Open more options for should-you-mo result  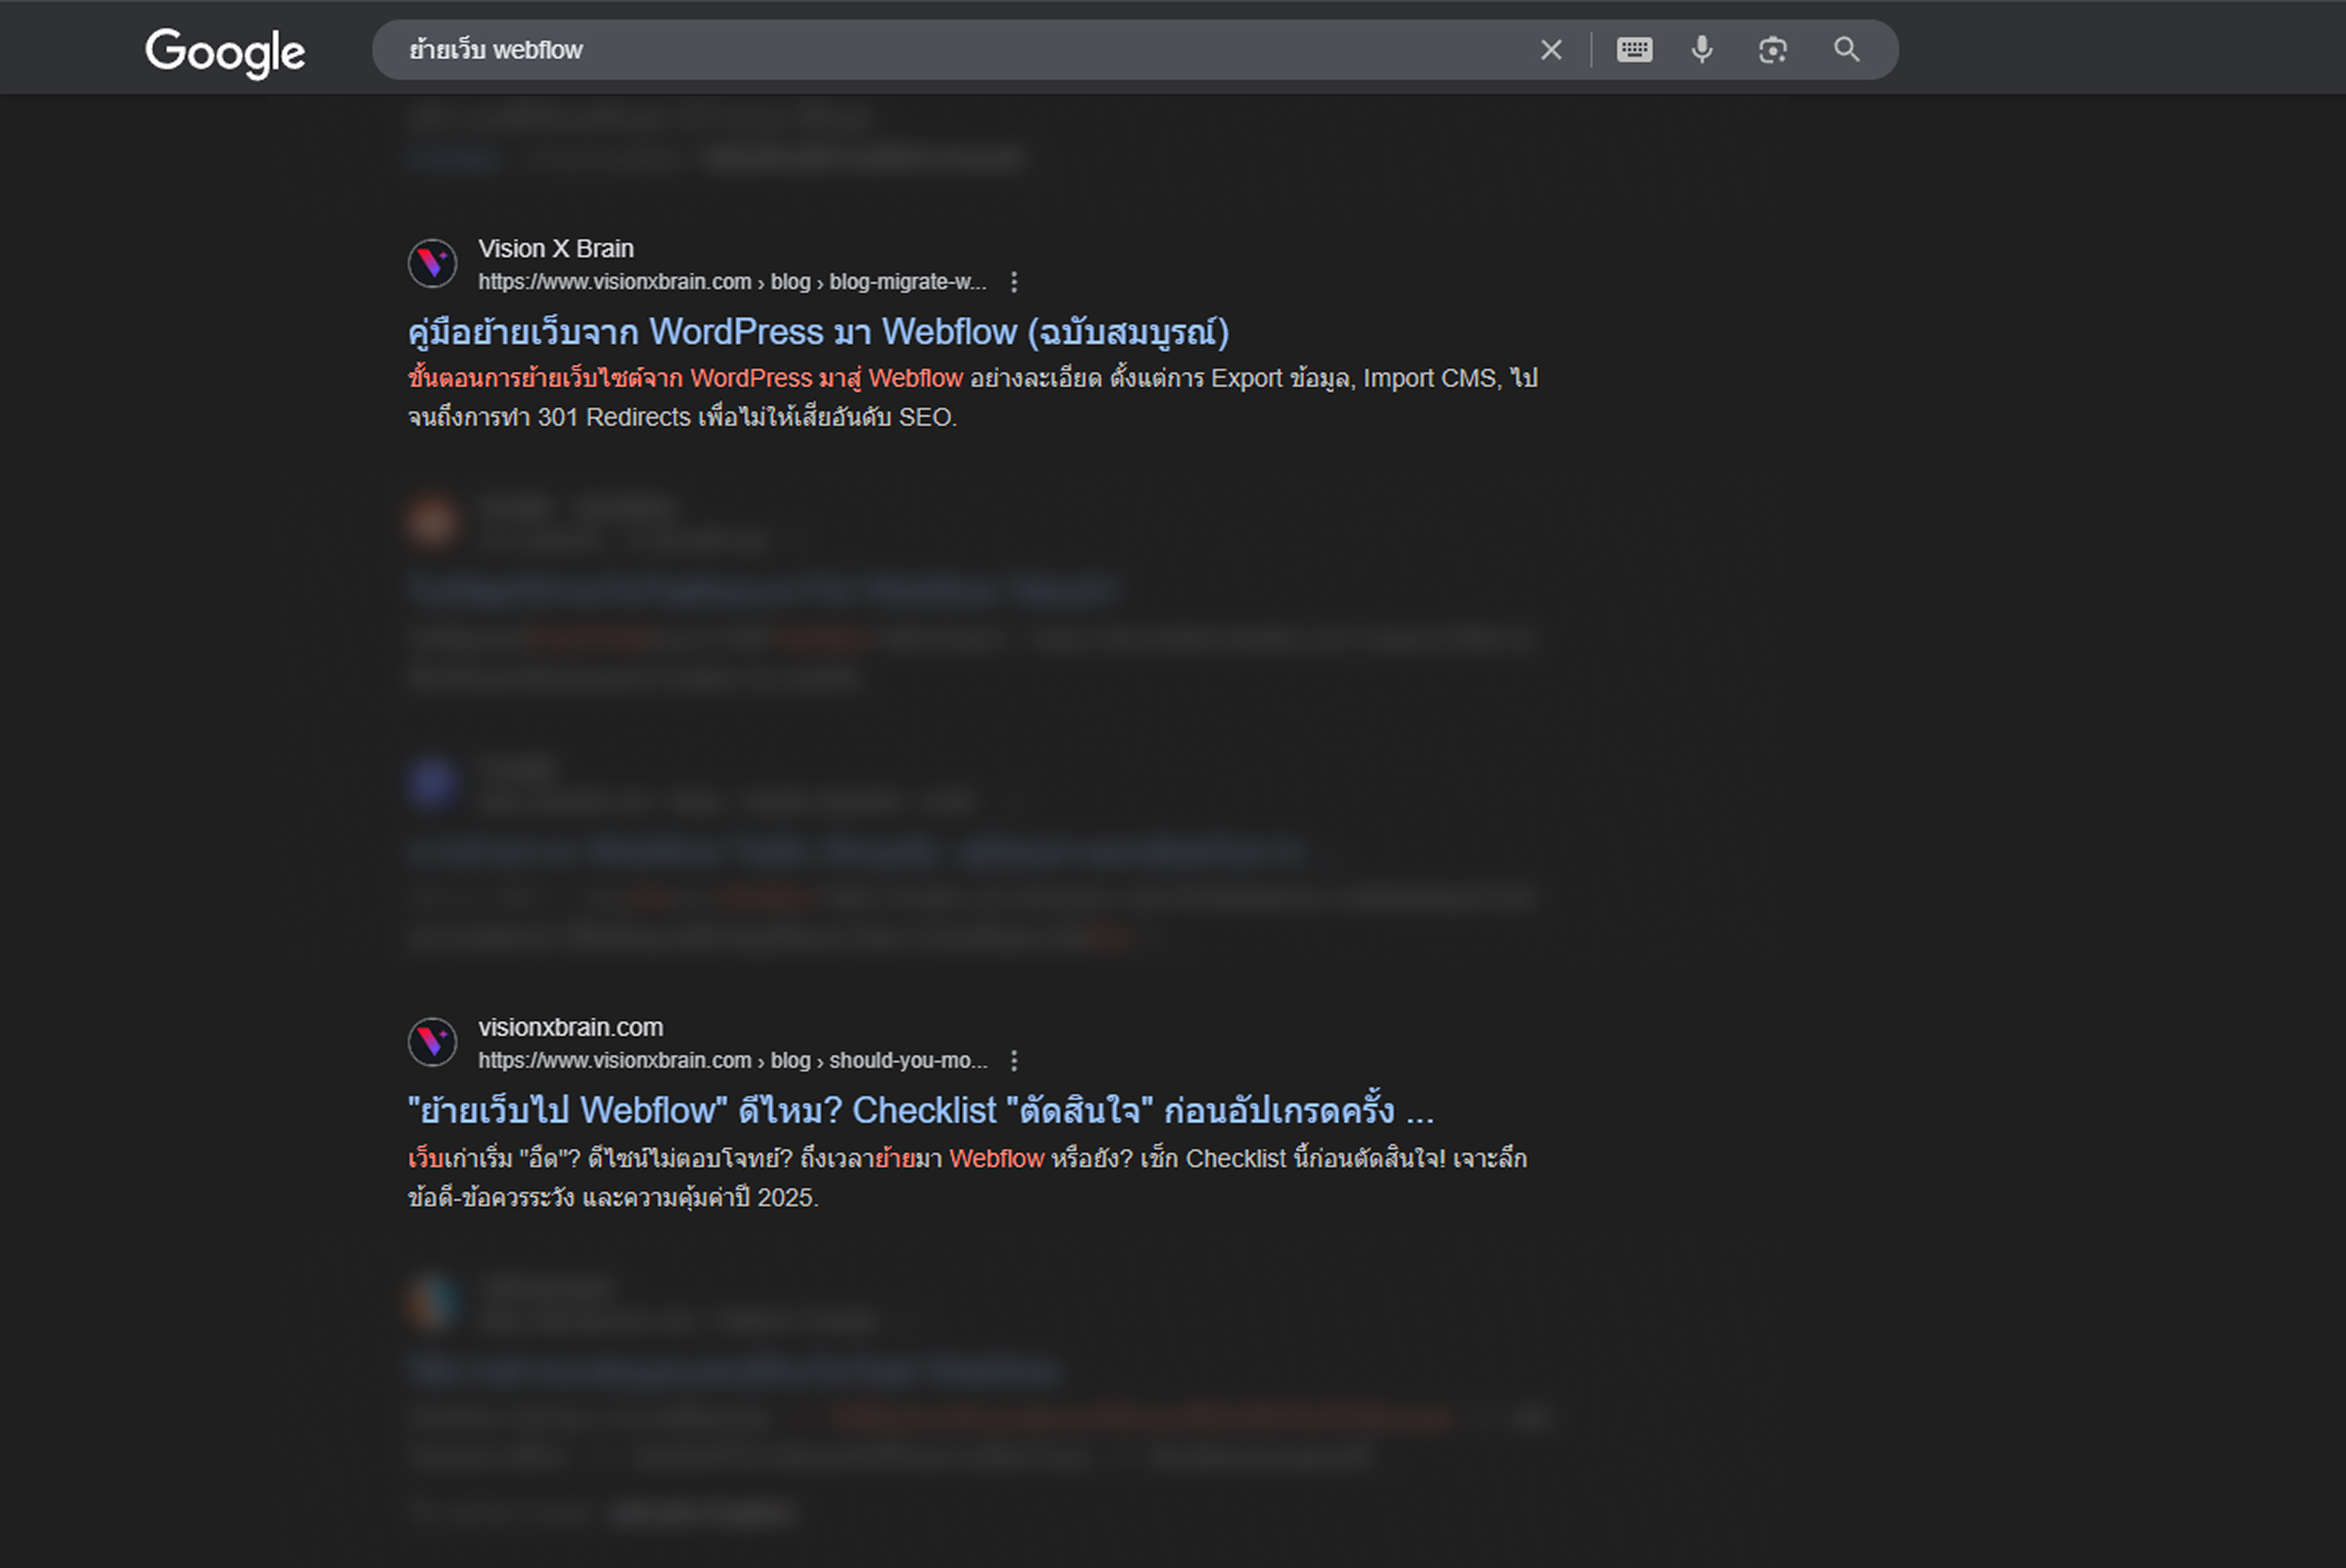pos(1013,1060)
